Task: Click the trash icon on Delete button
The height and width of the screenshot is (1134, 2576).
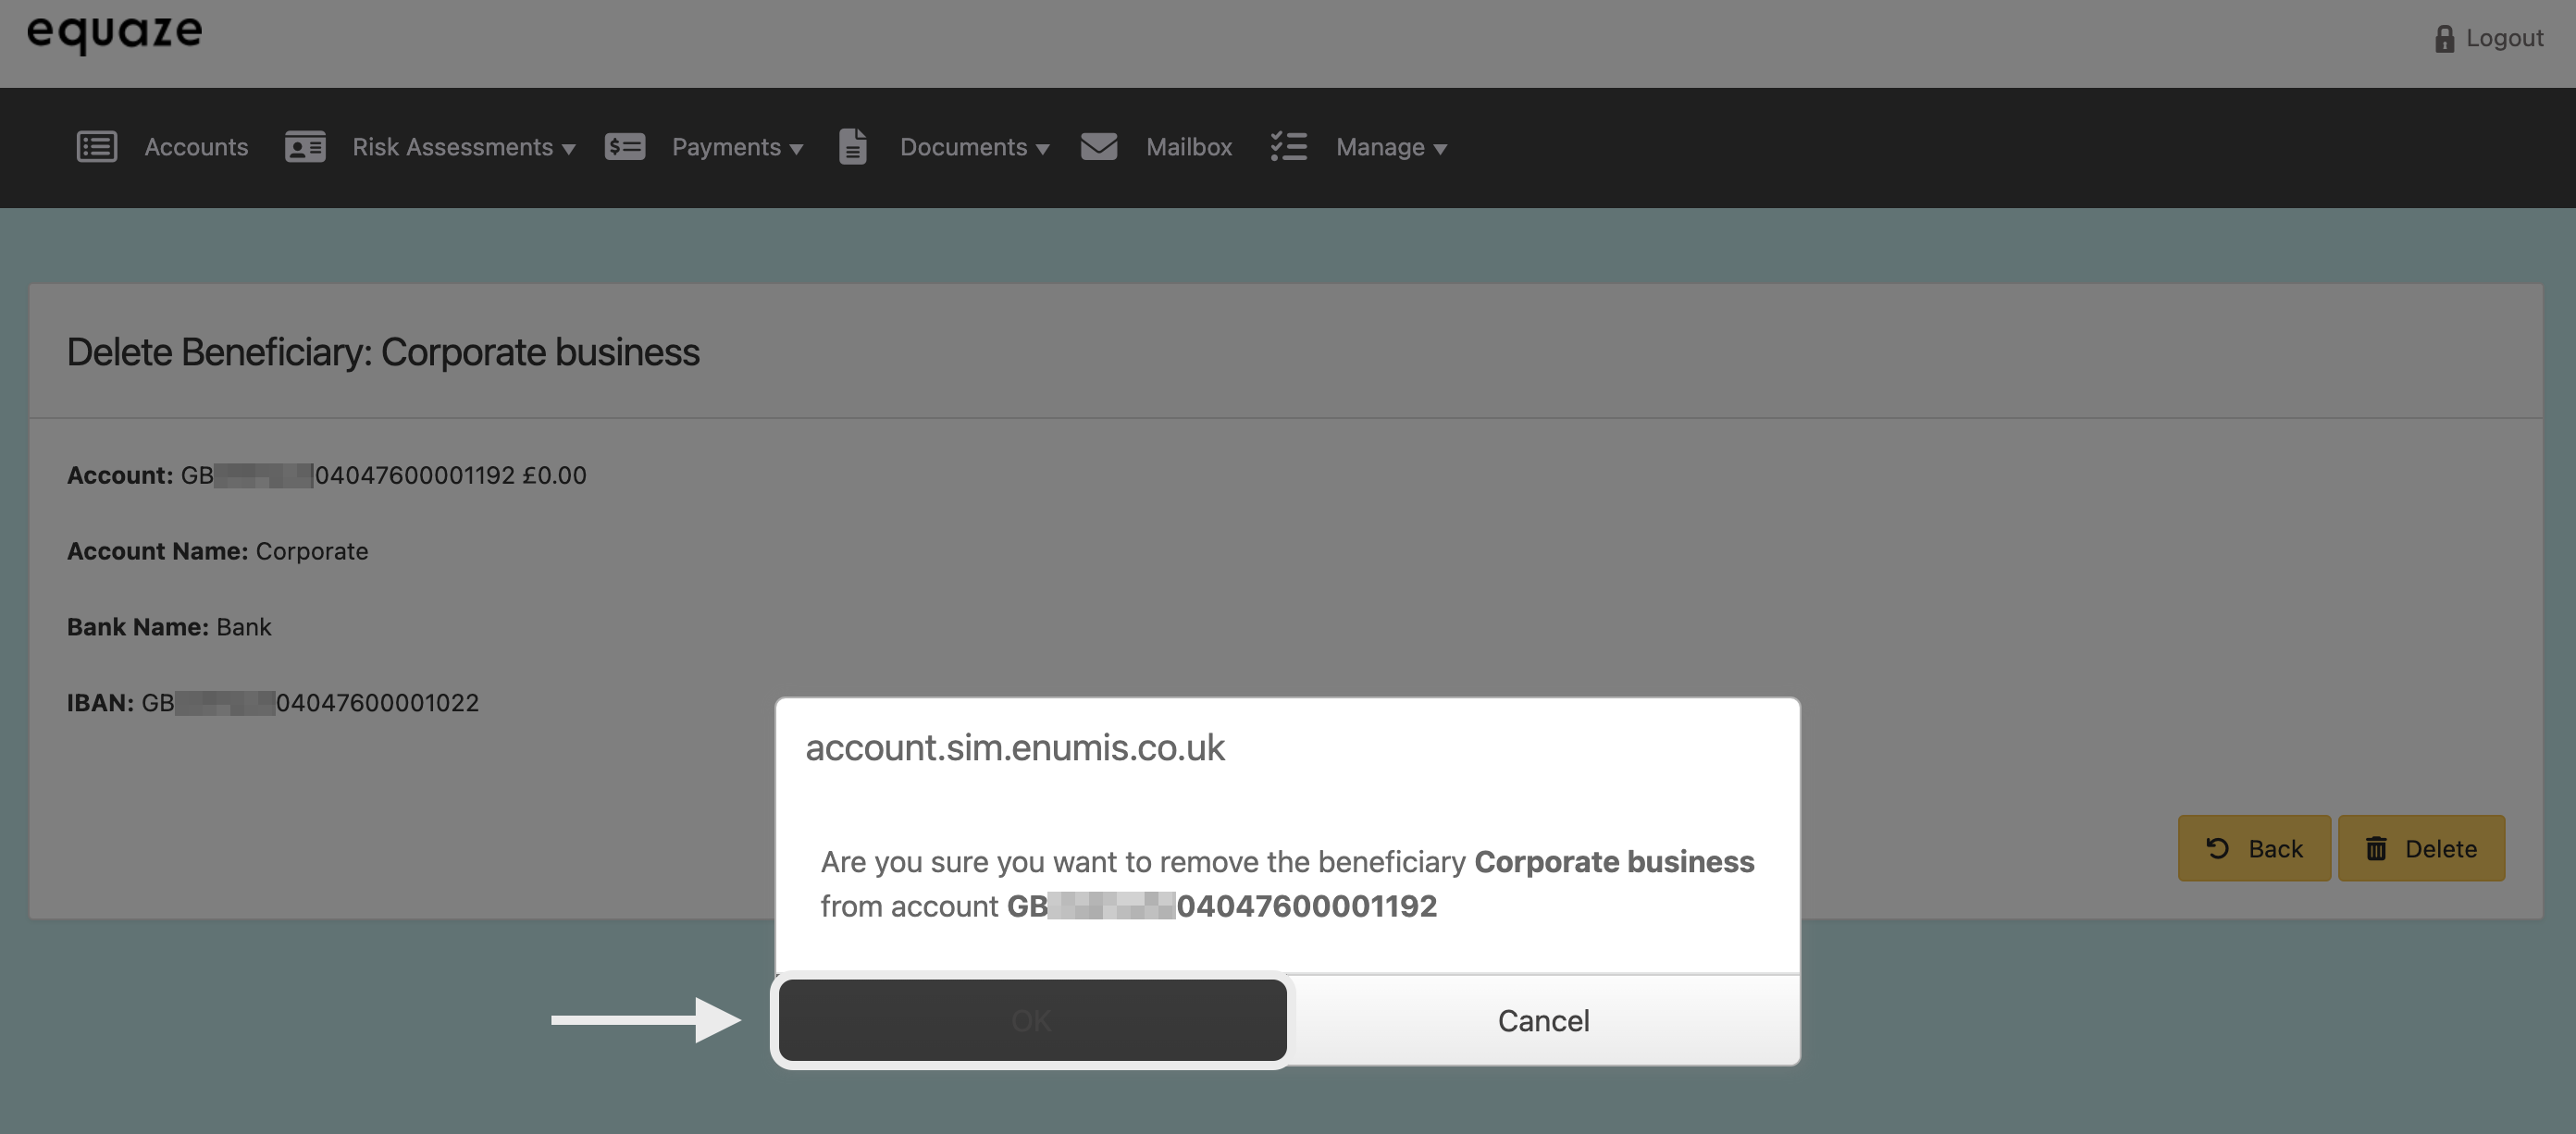Action: tap(2376, 849)
